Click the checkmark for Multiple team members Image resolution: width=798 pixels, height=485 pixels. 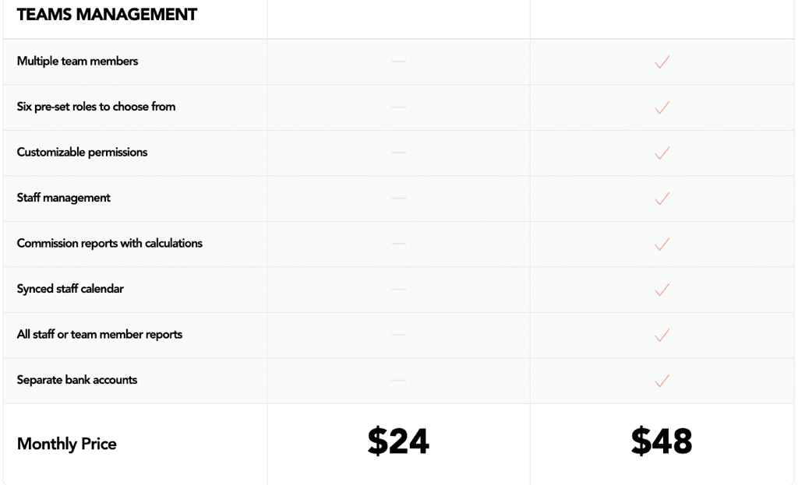tap(662, 62)
